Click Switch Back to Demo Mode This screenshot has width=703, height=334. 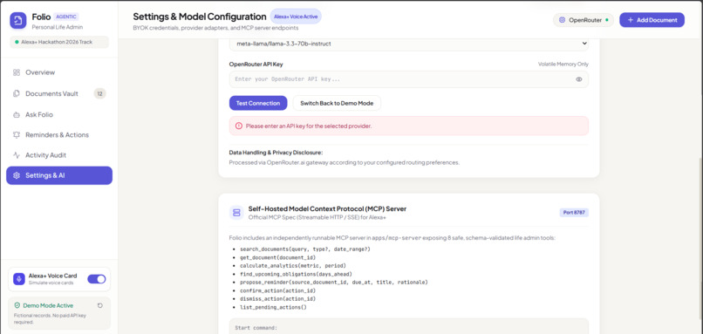coord(337,103)
